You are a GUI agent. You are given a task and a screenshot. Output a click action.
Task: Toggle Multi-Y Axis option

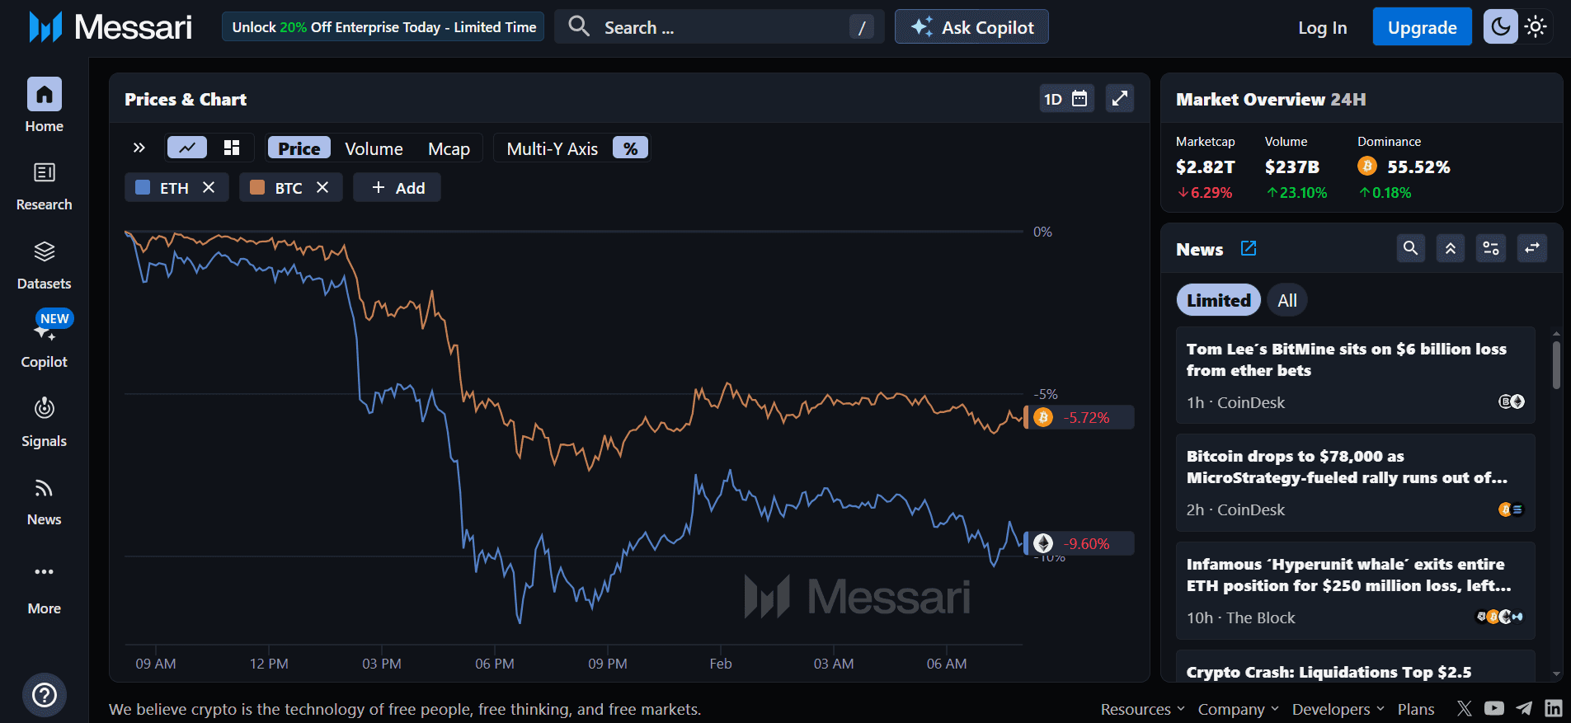[553, 148]
